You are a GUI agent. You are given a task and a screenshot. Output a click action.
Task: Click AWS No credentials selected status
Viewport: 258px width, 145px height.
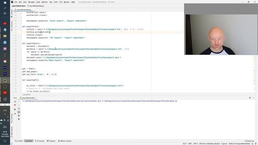coord(210,144)
